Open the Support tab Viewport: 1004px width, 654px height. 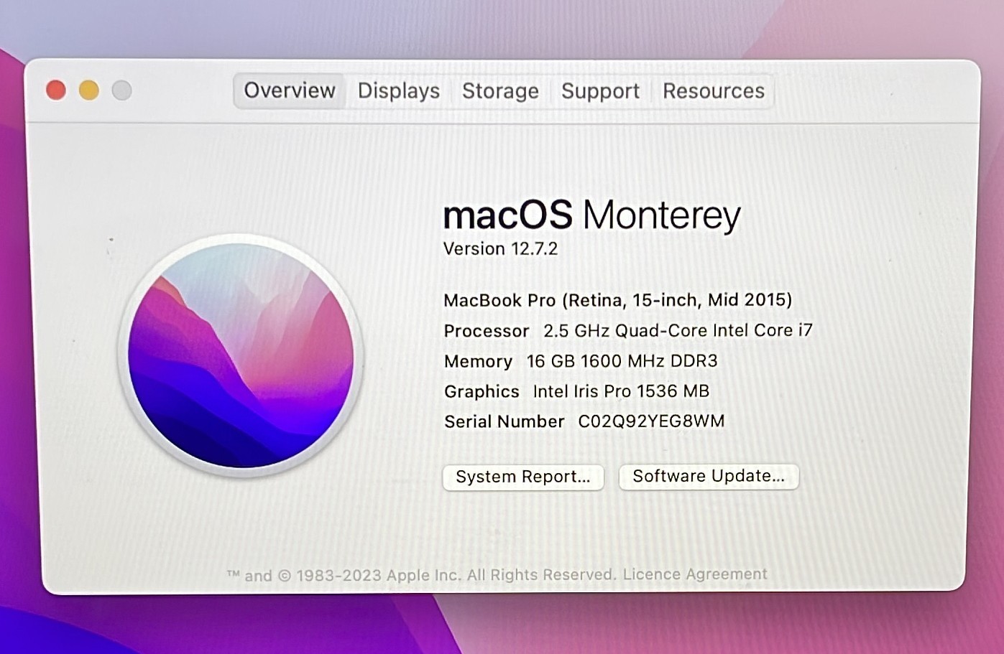[x=600, y=91]
